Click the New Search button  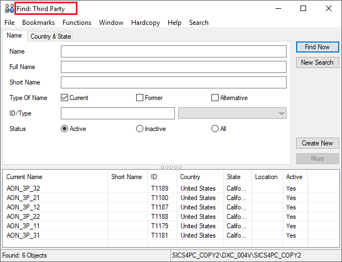[x=317, y=62]
